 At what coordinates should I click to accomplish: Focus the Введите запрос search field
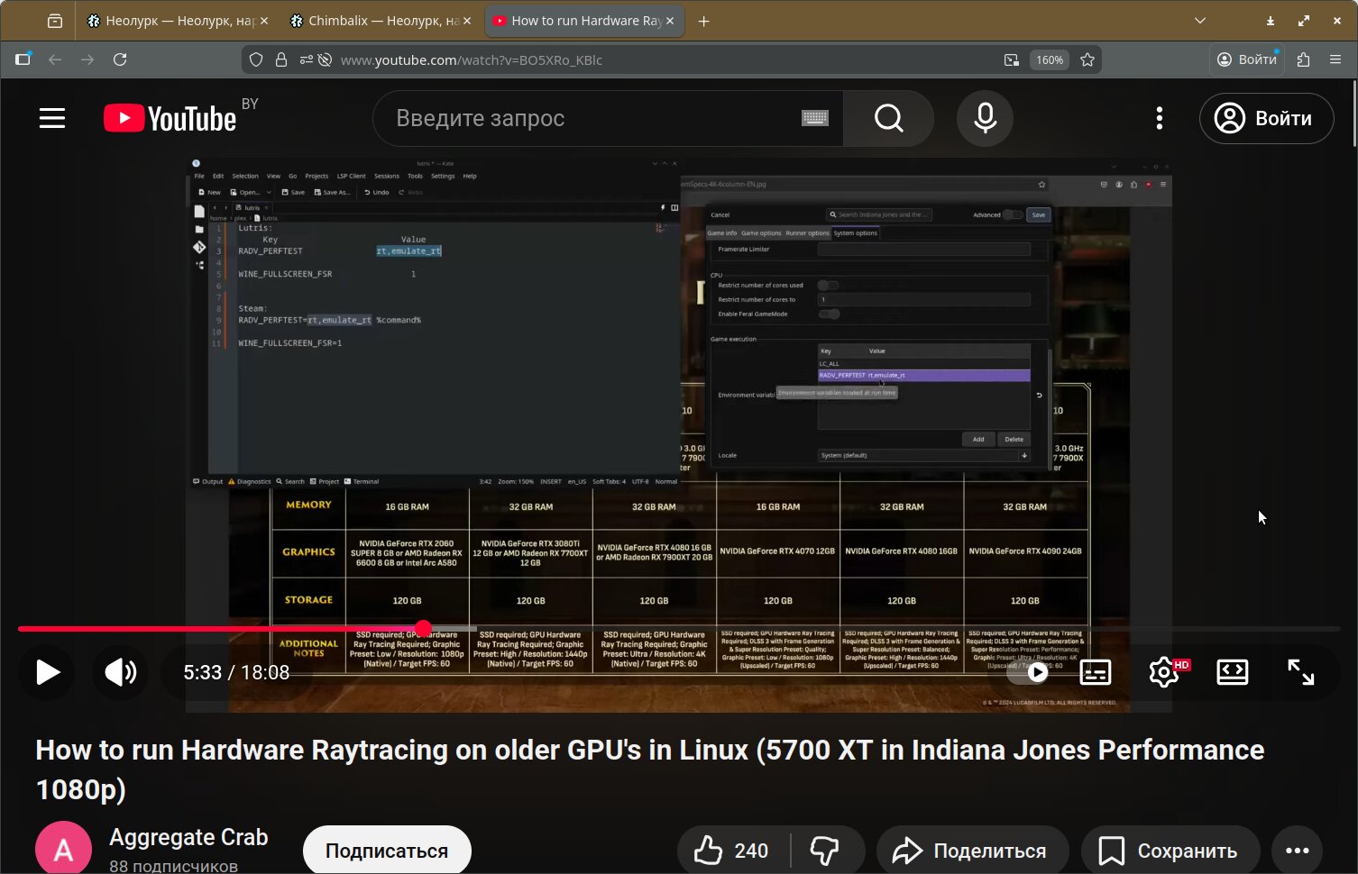pyautogui.click(x=595, y=118)
